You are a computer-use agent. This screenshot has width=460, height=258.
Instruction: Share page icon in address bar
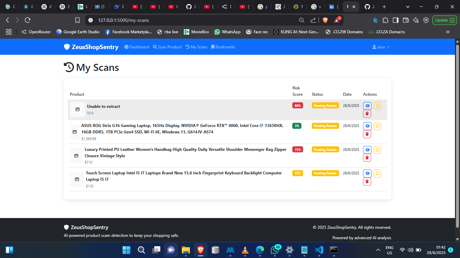tap(313, 20)
